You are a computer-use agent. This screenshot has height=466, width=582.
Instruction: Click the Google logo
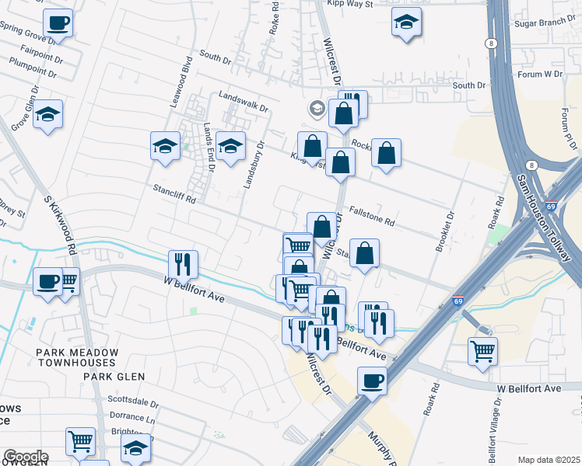coord(25,457)
